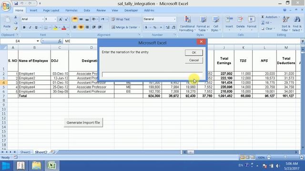This screenshot has width=305, height=171.
Task: Increase font size with Grow Font
Action: click(x=61, y=19)
